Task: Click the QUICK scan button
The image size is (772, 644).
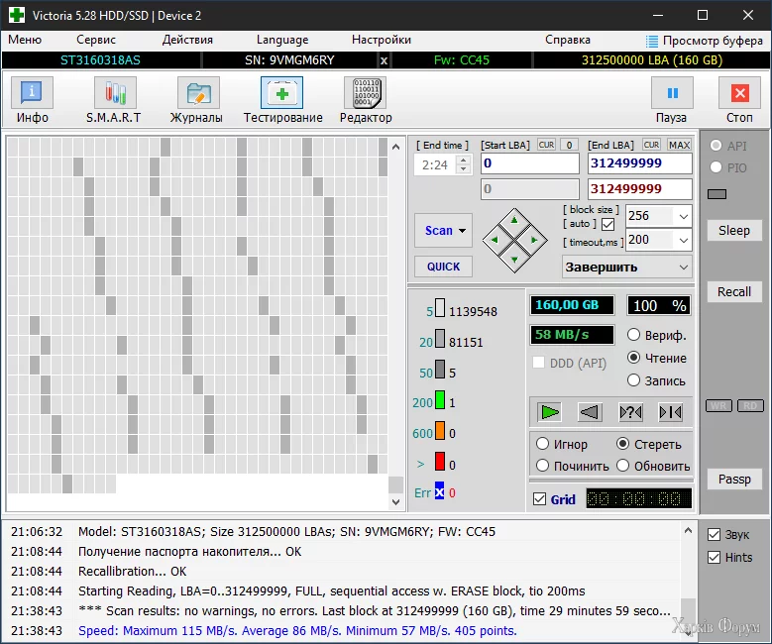Action: tap(443, 267)
